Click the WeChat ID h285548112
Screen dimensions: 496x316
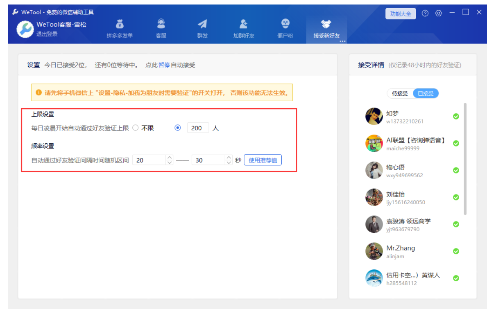(402, 284)
